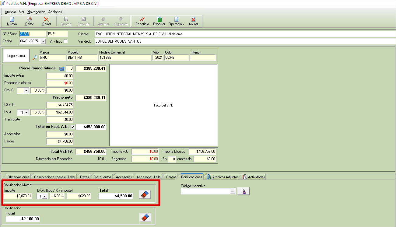
Task: Click the Foto del V.N. photo area
Action: point(163,105)
